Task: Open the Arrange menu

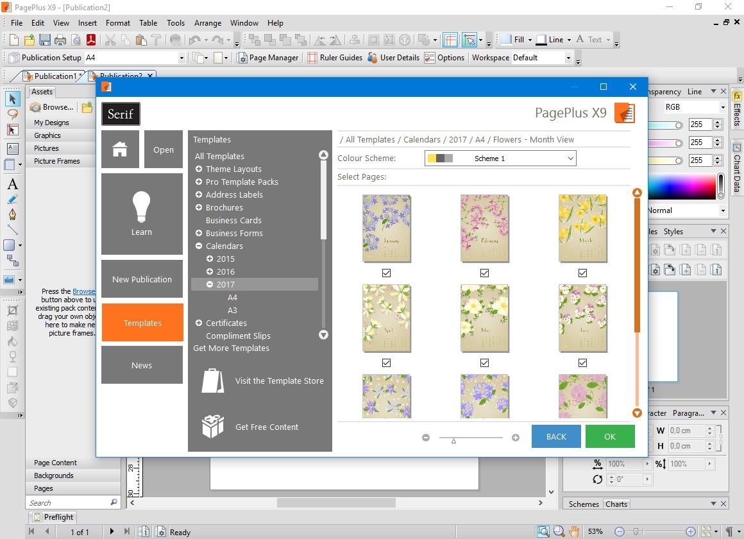Action: [x=207, y=23]
